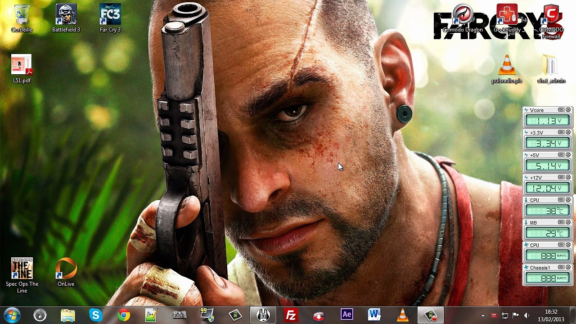Open the network status tray icon
The width and height of the screenshot is (576, 324).
(505, 315)
